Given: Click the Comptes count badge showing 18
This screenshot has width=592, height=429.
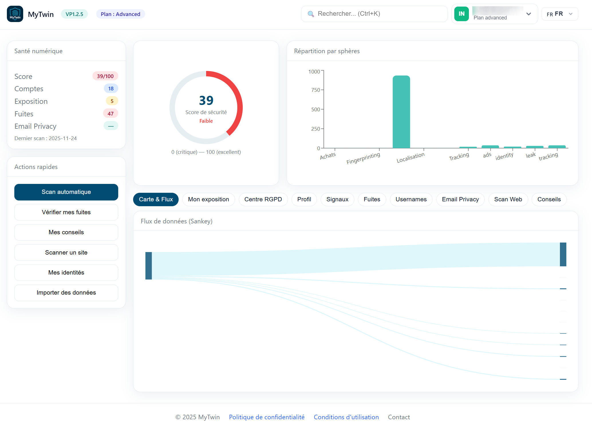Looking at the screenshot, I should 111,88.
